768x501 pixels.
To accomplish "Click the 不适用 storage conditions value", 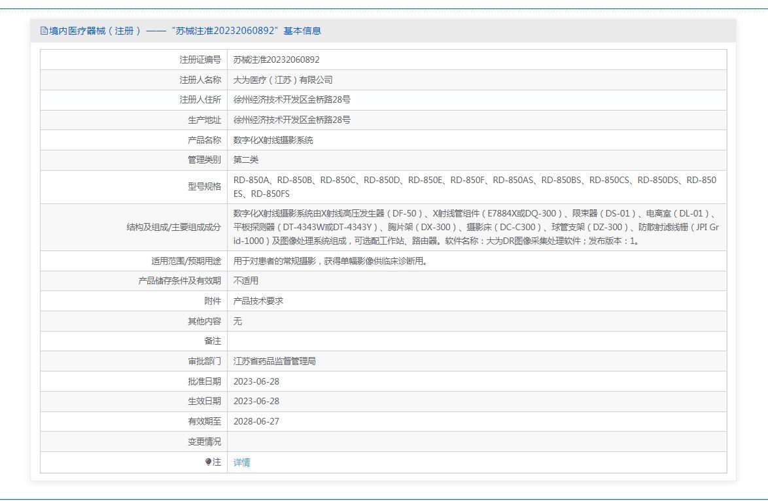I will click(246, 281).
